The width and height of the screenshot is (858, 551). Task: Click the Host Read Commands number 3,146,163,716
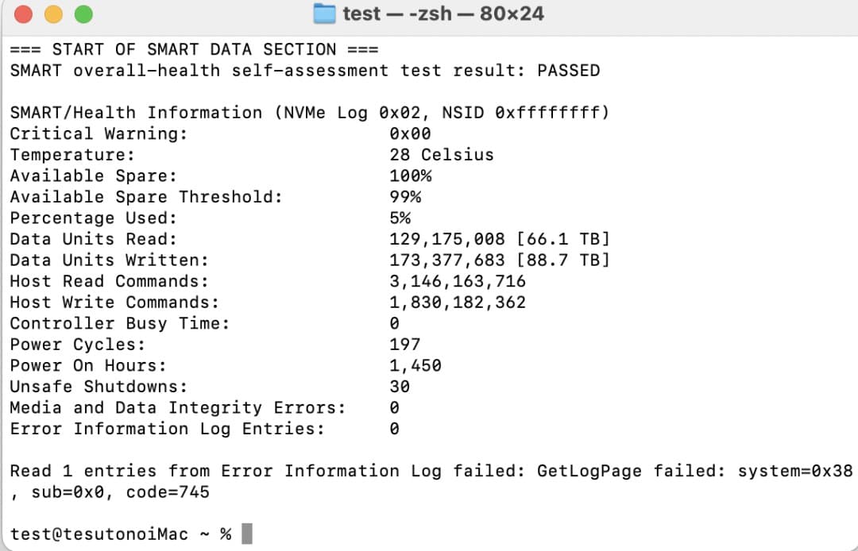[x=457, y=281]
